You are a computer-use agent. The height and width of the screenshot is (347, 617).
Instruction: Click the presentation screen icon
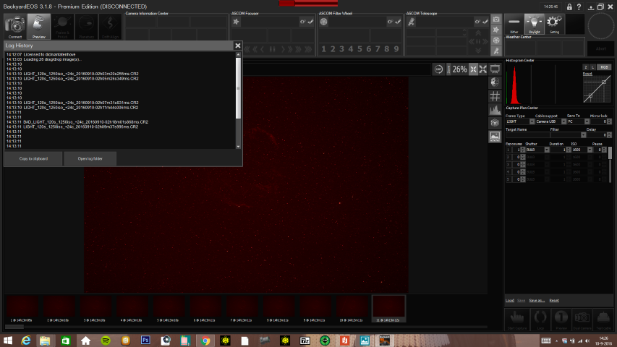tap(495, 69)
